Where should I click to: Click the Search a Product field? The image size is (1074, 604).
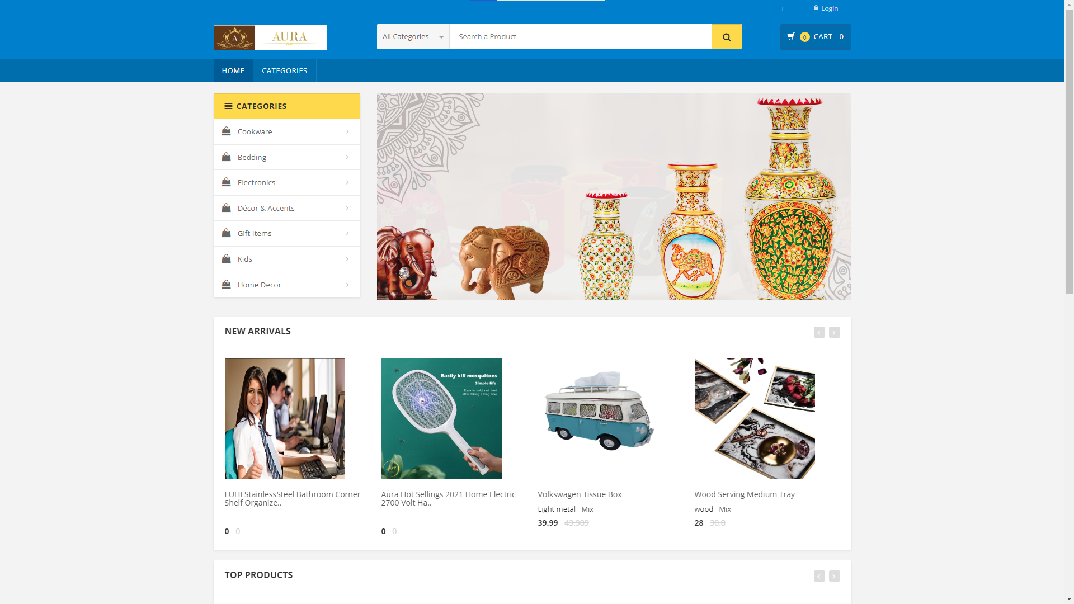(581, 37)
